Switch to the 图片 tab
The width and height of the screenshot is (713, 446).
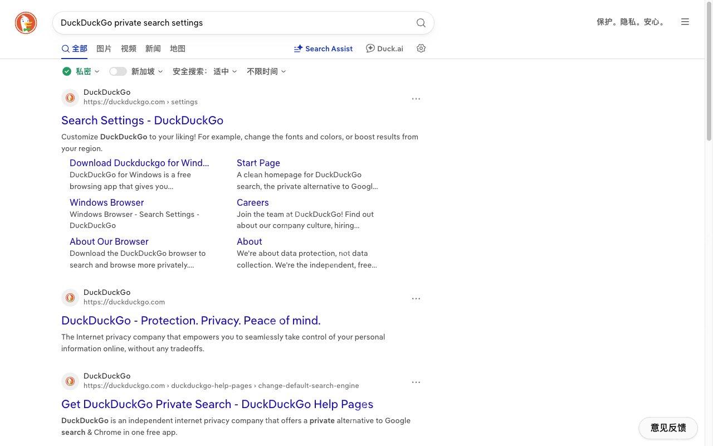click(104, 49)
